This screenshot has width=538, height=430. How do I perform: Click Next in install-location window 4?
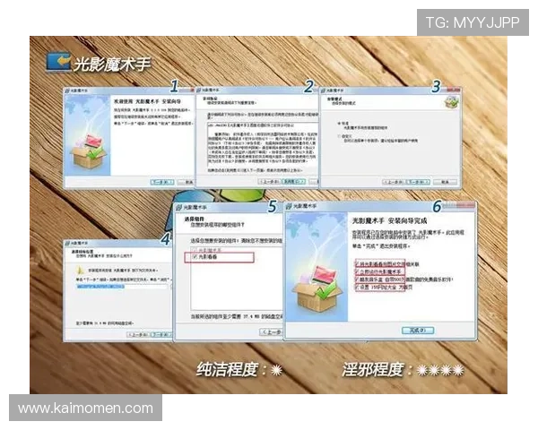(162, 334)
